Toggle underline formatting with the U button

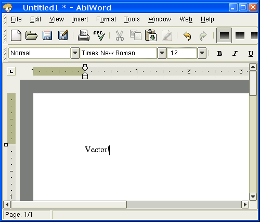pyautogui.click(x=251, y=53)
